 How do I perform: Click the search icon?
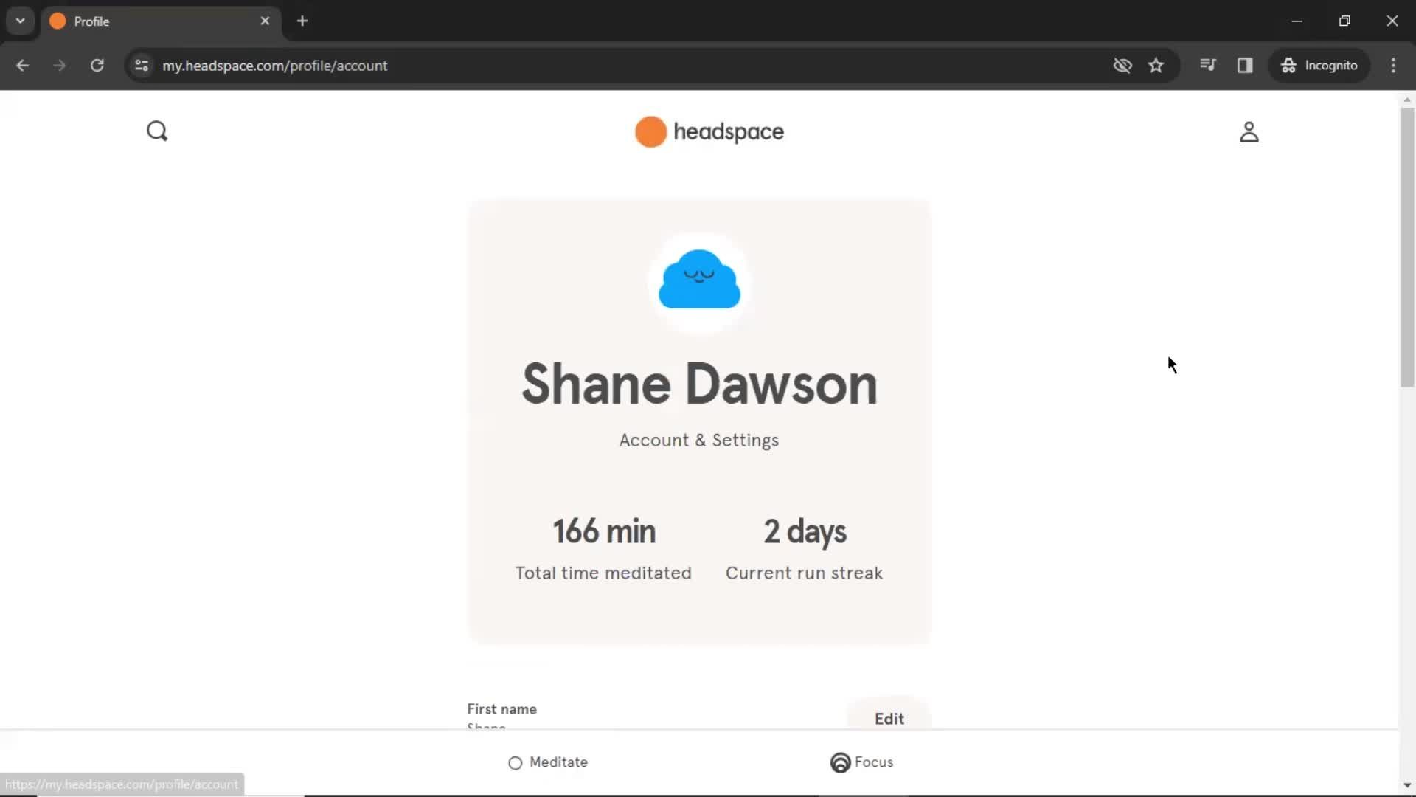click(156, 131)
